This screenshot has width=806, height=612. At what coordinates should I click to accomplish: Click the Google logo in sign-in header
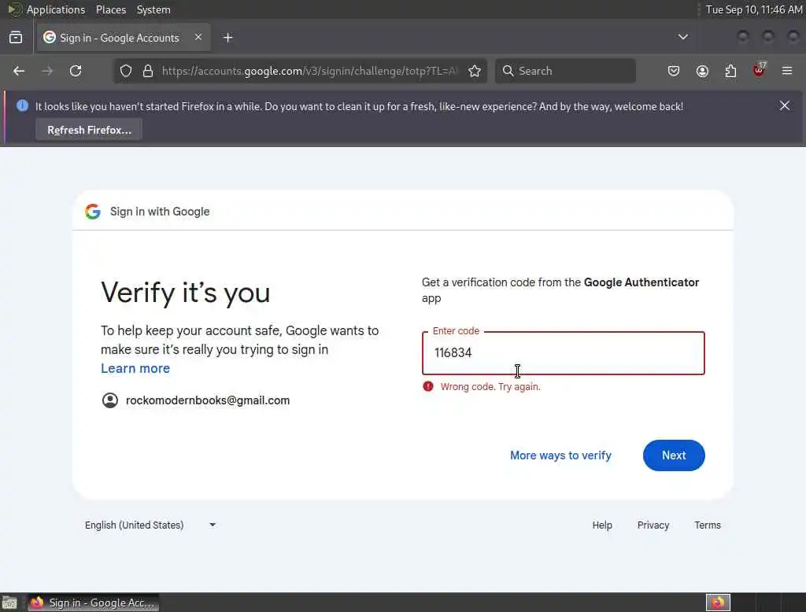click(93, 211)
